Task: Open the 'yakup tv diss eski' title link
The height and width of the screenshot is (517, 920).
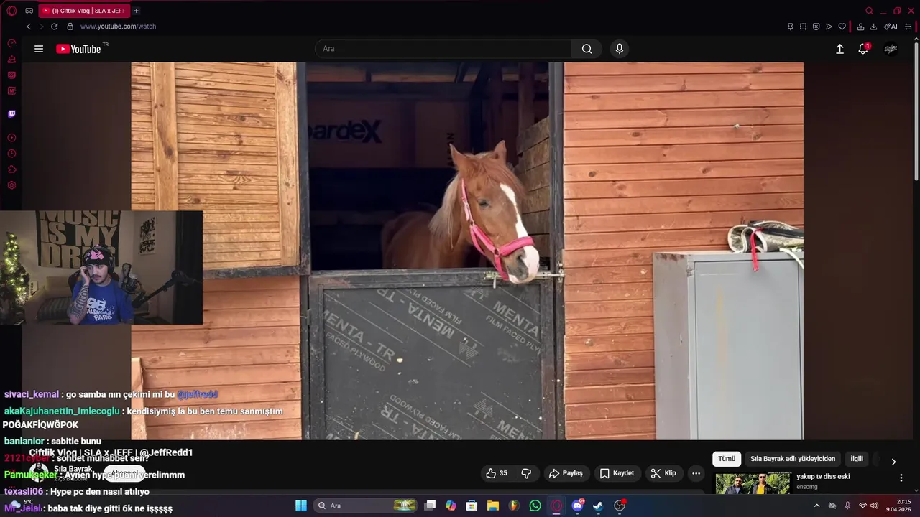Action: pos(823,476)
